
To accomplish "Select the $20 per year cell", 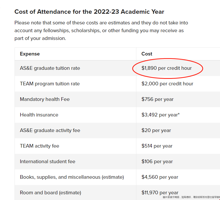I will 156,130.
